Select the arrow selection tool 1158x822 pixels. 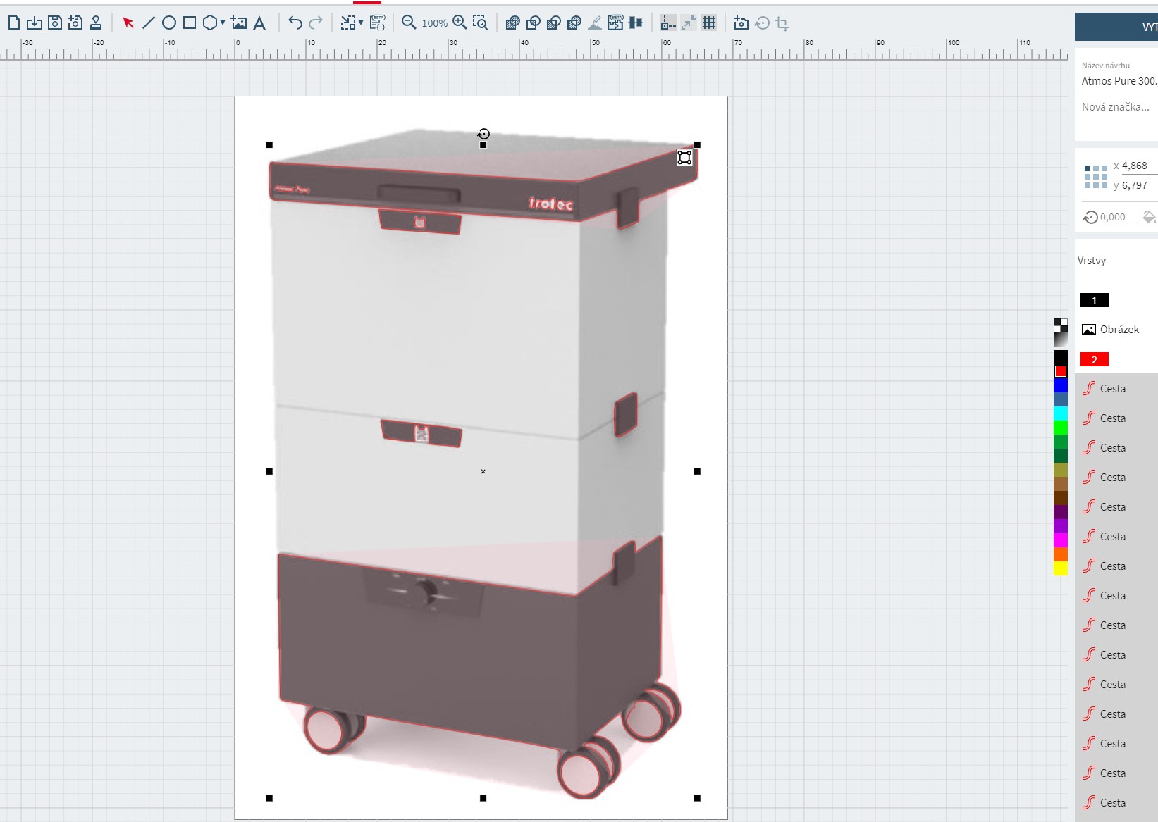pos(128,23)
